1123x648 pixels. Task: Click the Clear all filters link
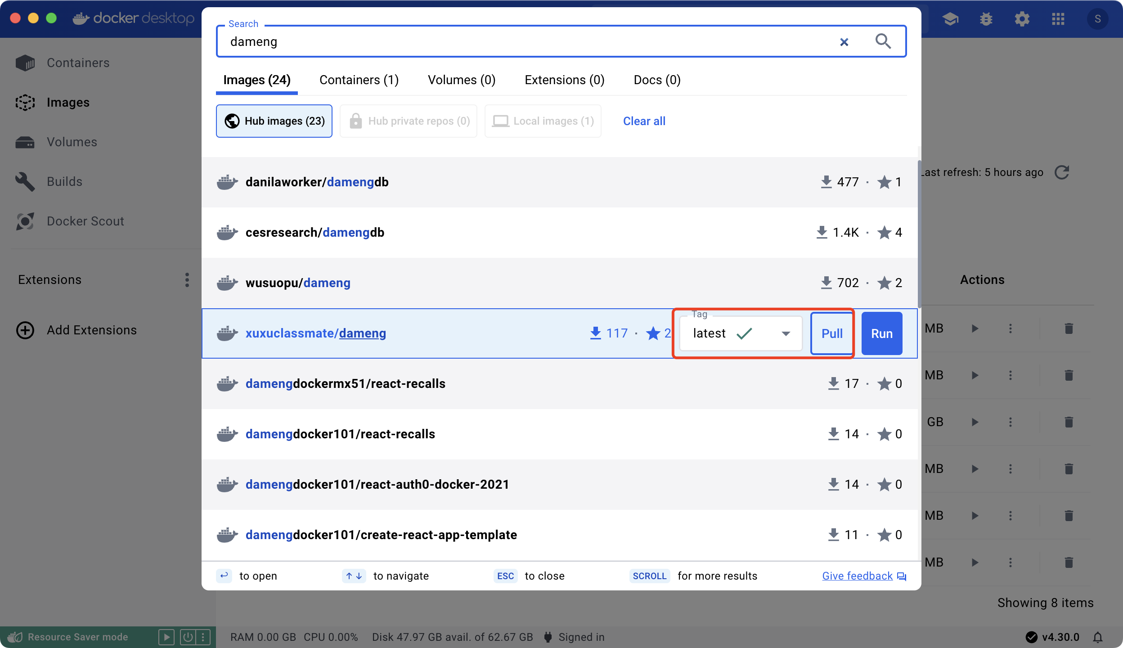tap(644, 121)
